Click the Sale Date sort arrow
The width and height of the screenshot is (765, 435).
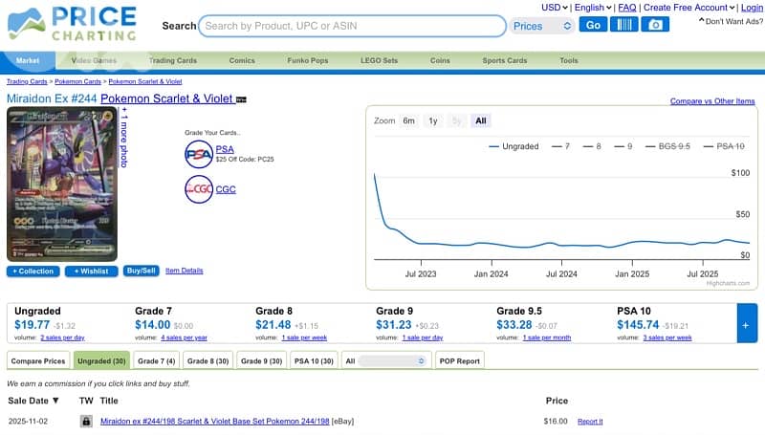pos(55,401)
